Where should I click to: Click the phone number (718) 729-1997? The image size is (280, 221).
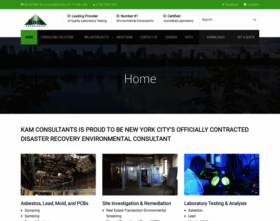[106, 5]
